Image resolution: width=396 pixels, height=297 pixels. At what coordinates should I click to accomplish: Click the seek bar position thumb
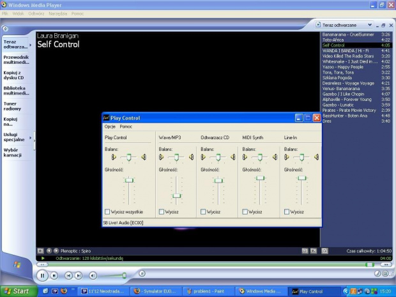click(370, 264)
